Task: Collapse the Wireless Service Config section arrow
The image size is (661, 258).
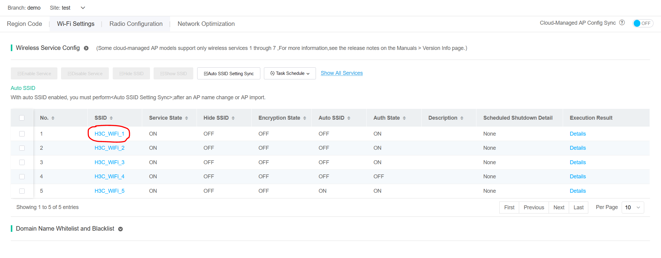Action: [86, 48]
